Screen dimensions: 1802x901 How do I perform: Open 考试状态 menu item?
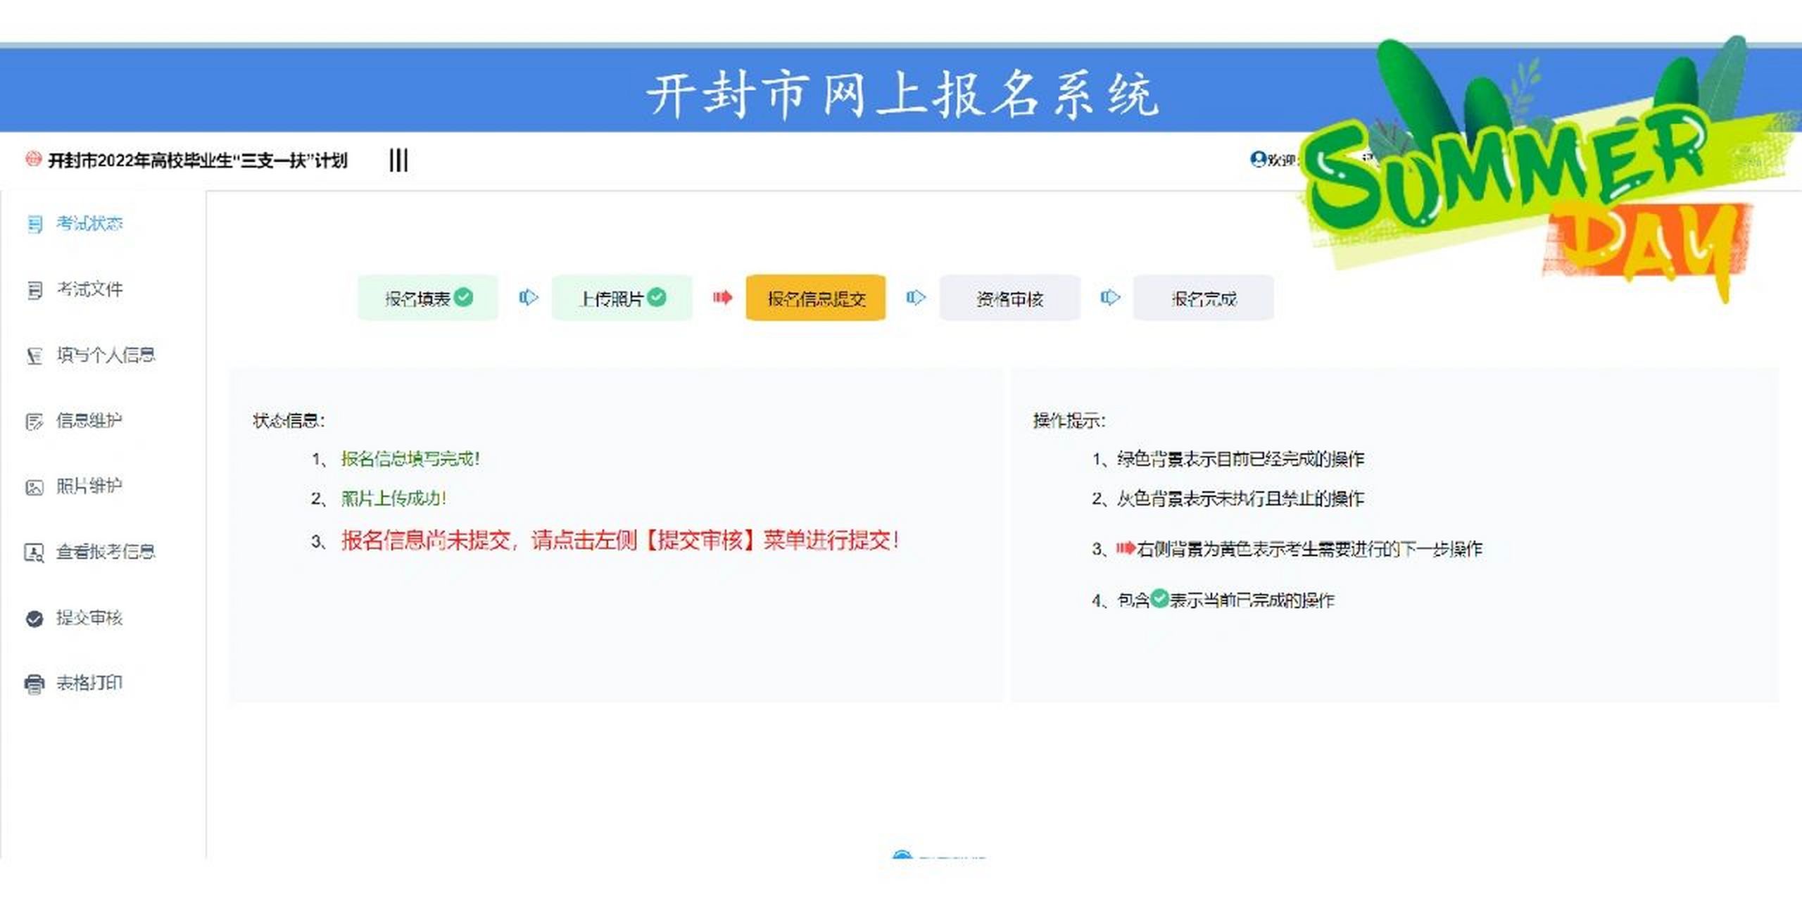coord(89,224)
